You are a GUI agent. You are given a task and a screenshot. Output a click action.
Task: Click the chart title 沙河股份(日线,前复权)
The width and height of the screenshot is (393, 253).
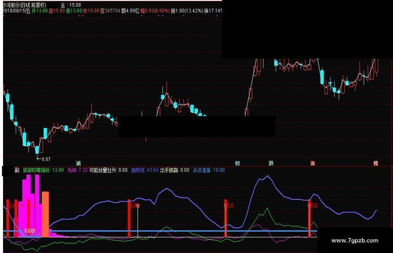pyautogui.click(x=24, y=5)
